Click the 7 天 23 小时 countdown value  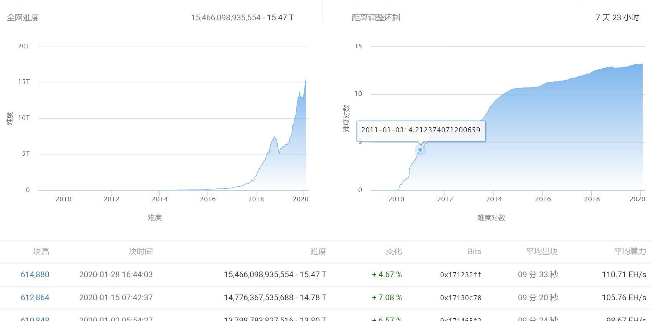click(617, 18)
